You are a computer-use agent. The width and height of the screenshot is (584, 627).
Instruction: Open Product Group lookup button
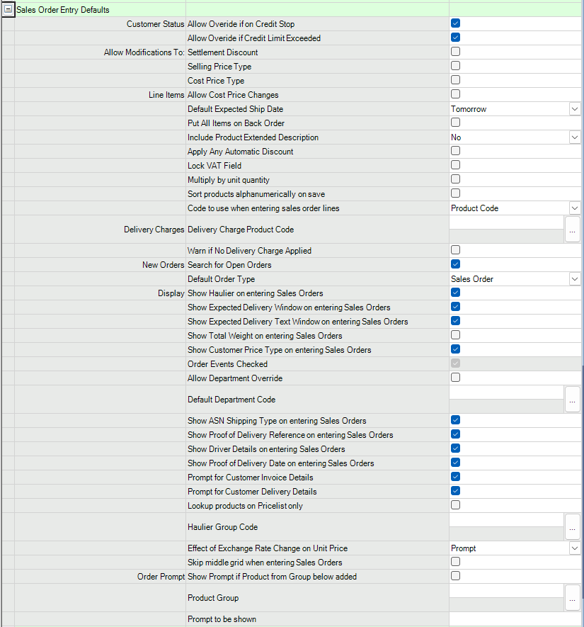click(573, 598)
